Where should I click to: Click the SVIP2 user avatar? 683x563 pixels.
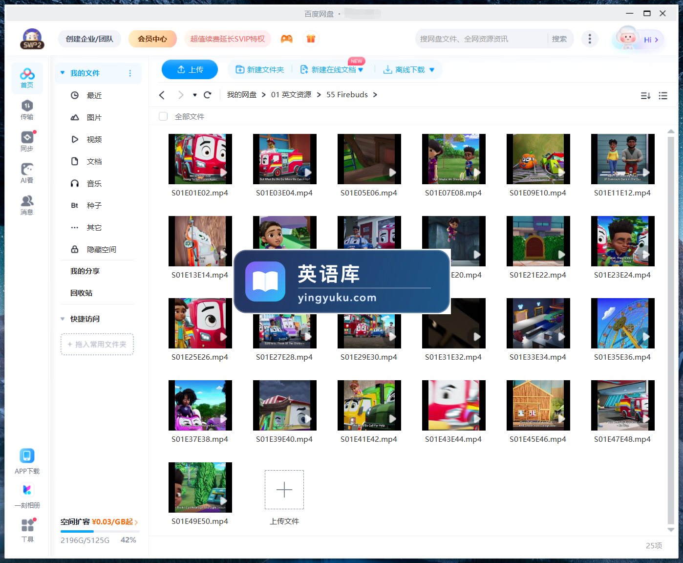coord(32,39)
